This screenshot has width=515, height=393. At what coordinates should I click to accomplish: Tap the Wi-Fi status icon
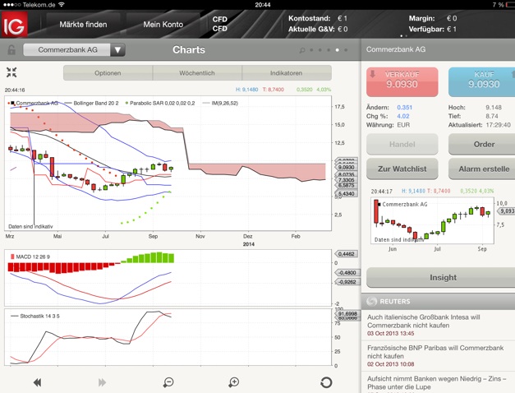[61, 5]
